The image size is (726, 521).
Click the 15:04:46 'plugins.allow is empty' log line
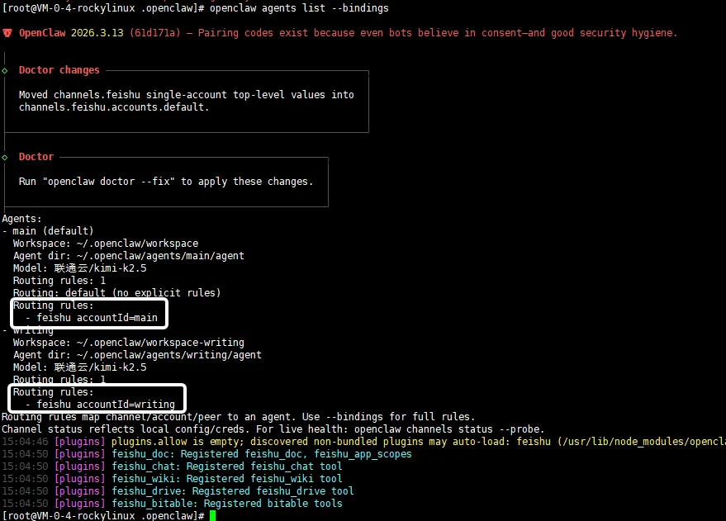coord(363,442)
